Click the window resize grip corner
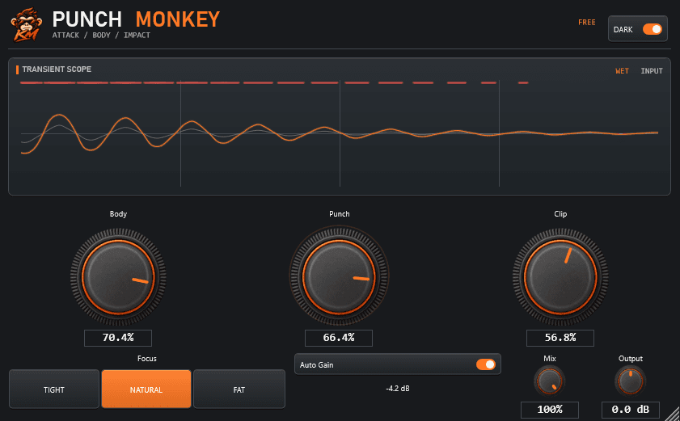The image size is (680, 421). click(x=673, y=414)
